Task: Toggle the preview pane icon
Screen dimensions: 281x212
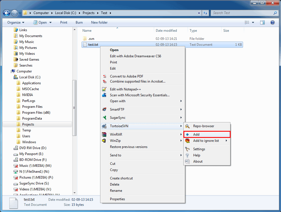Action: [x=262, y=22]
